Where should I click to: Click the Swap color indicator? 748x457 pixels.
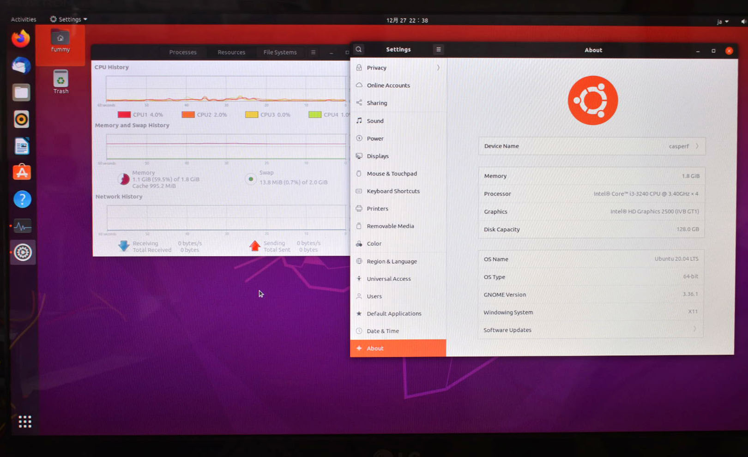point(251,179)
